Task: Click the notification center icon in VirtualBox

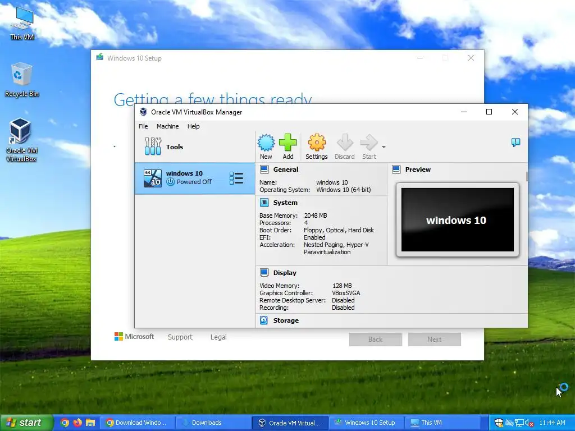Action: coord(515,142)
